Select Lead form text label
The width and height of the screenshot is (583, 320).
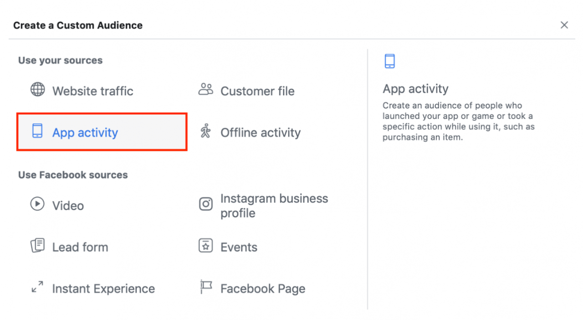[x=80, y=247]
